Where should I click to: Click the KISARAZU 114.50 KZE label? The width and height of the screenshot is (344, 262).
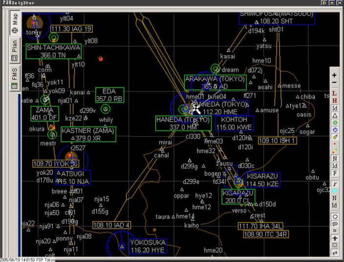pyautogui.click(x=262, y=180)
